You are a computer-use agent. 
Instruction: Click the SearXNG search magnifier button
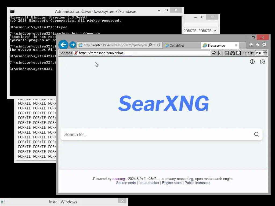(x=256, y=134)
